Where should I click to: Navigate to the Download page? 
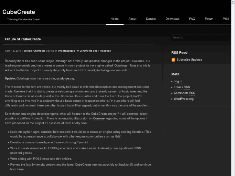pyautogui.click(x=173, y=19)
